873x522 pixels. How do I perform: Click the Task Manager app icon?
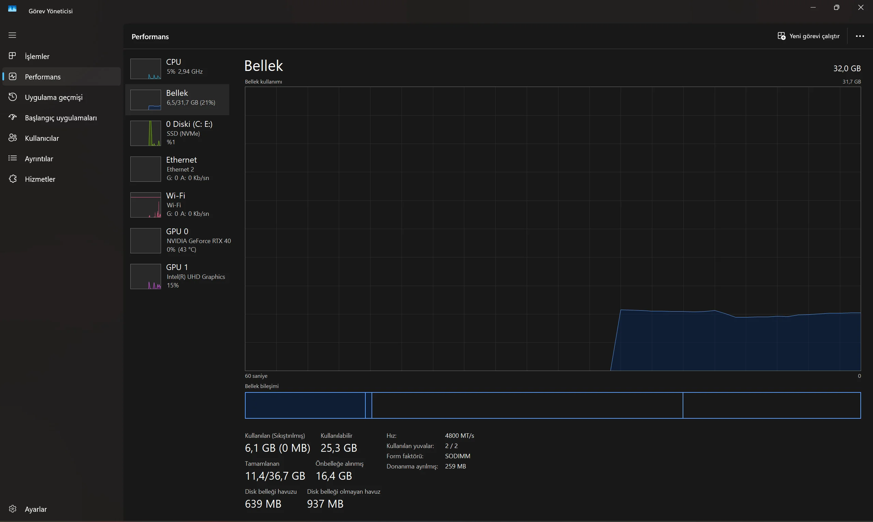12,9
